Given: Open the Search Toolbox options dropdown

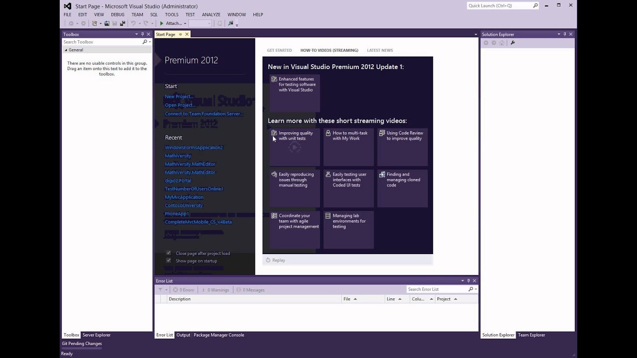Looking at the screenshot, I should [149, 42].
